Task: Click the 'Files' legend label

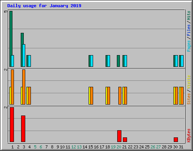Action: coord(188,30)
